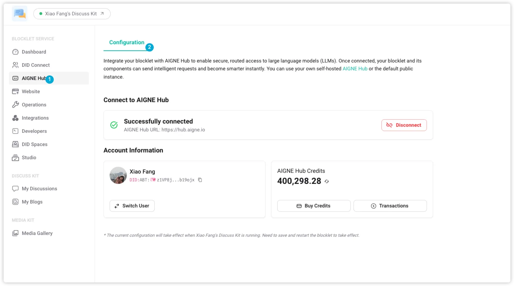Image resolution: width=514 pixels, height=286 pixels.
Task: Click the Switch User button
Action: [132, 206]
